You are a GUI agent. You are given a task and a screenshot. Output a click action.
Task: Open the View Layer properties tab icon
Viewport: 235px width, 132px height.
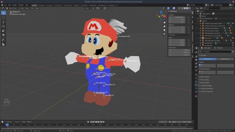coord(196,63)
